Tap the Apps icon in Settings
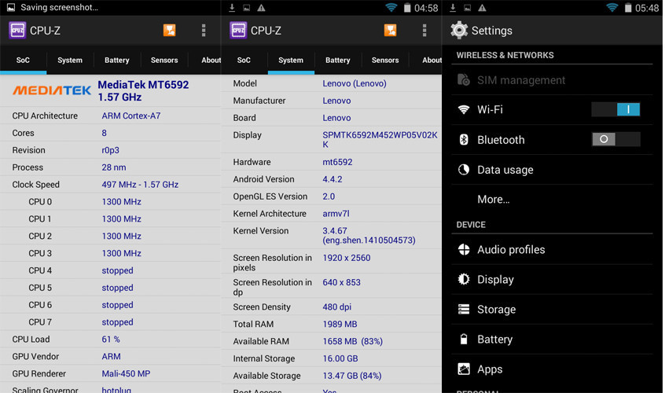 [x=464, y=369]
